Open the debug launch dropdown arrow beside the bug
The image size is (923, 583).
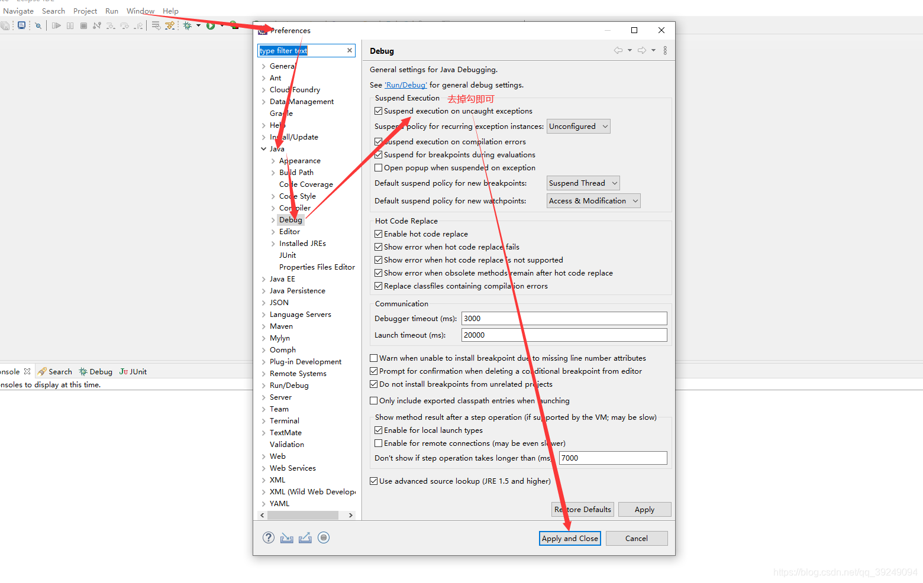click(x=198, y=25)
